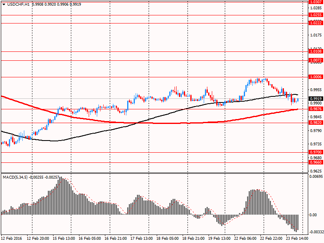Select the 0.9735 price scale value
The width and height of the screenshot is (324, 243).
tap(316, 144)
